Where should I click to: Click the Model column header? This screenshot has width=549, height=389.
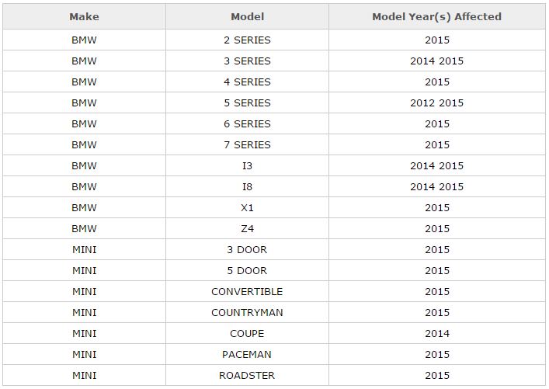click(247, 16)
